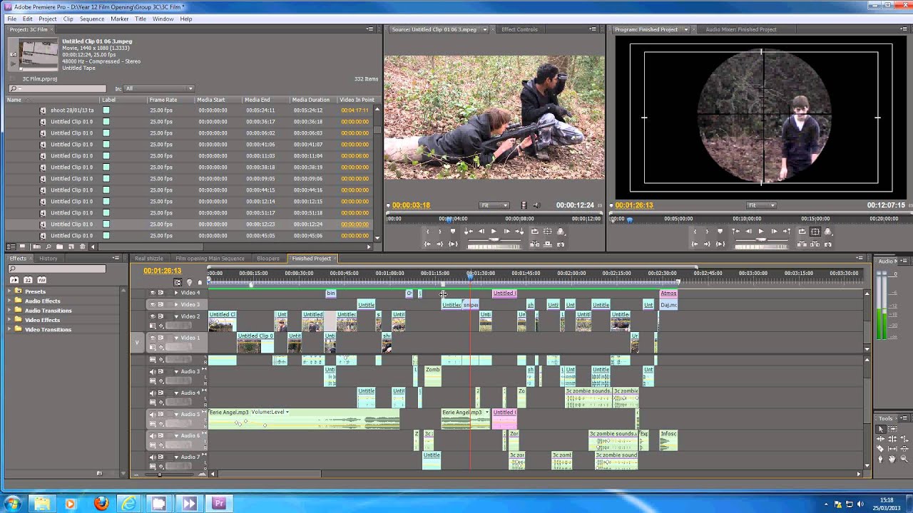913x513 pixels.
Task: Toggle Accelerated Effects filter in Effects panel
Action: [14, 280]
